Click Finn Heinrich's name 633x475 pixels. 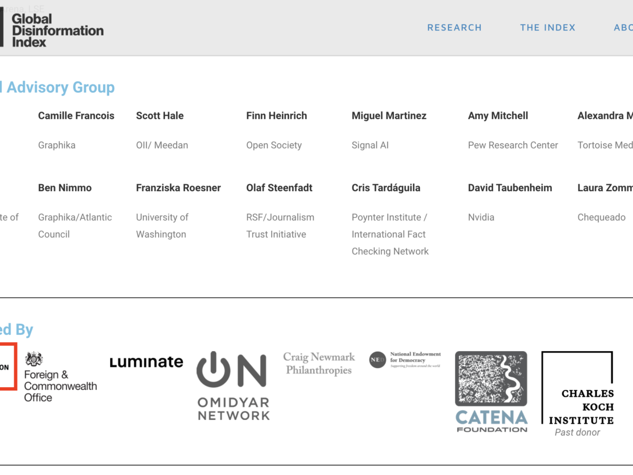click(x=277, y=116)
